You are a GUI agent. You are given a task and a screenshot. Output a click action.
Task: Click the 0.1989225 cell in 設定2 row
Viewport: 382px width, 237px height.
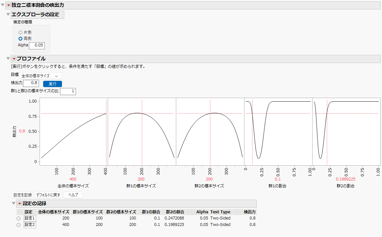coord(174,225)
